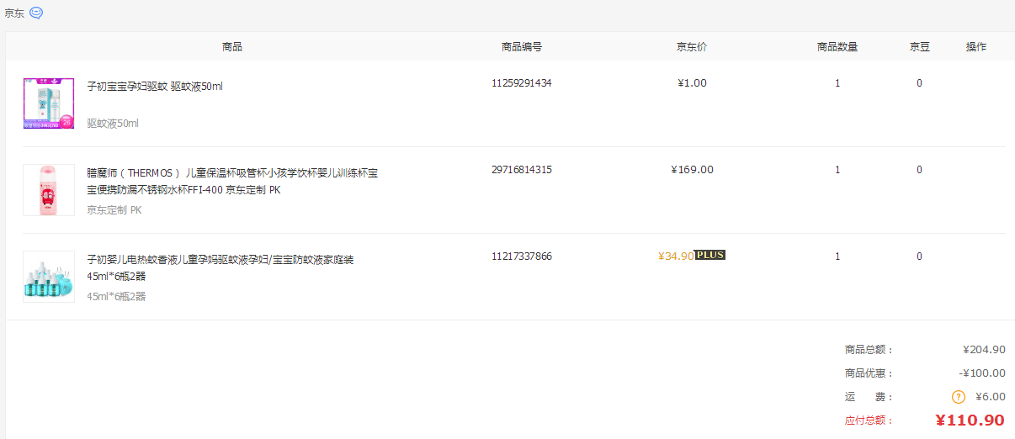Image resolution: width=1015 pixels, height=439 pixels.
Task: Click the 京东 seller name
Action: 14,13
